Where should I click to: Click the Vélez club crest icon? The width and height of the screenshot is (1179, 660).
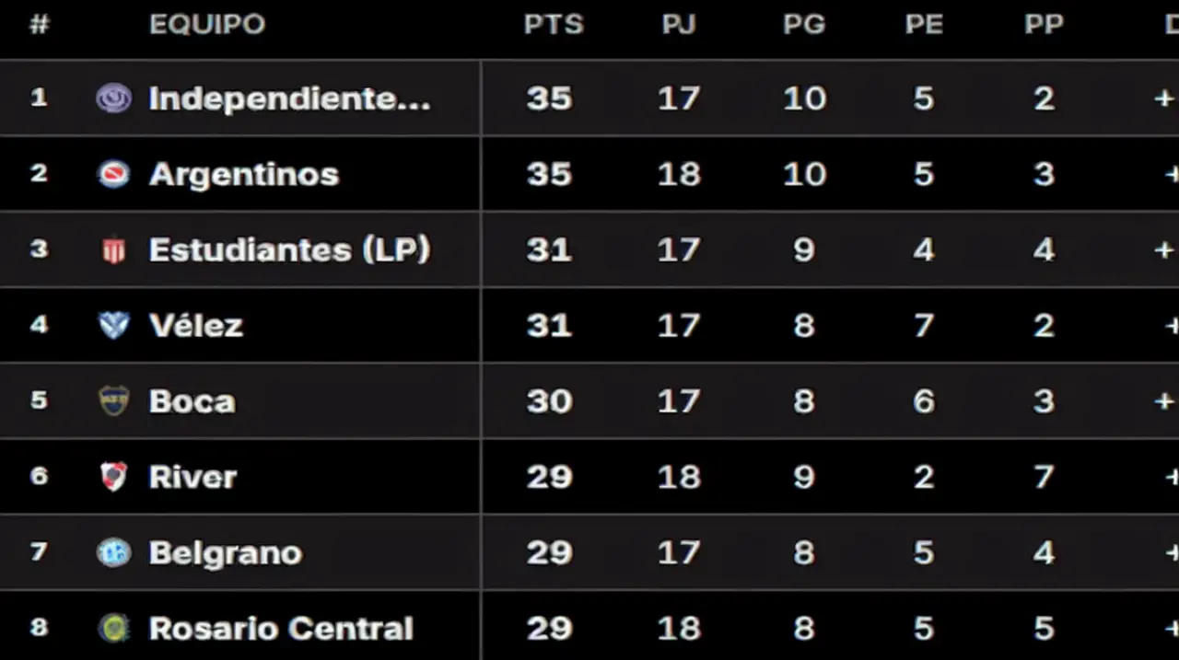[x=114, y=325]
